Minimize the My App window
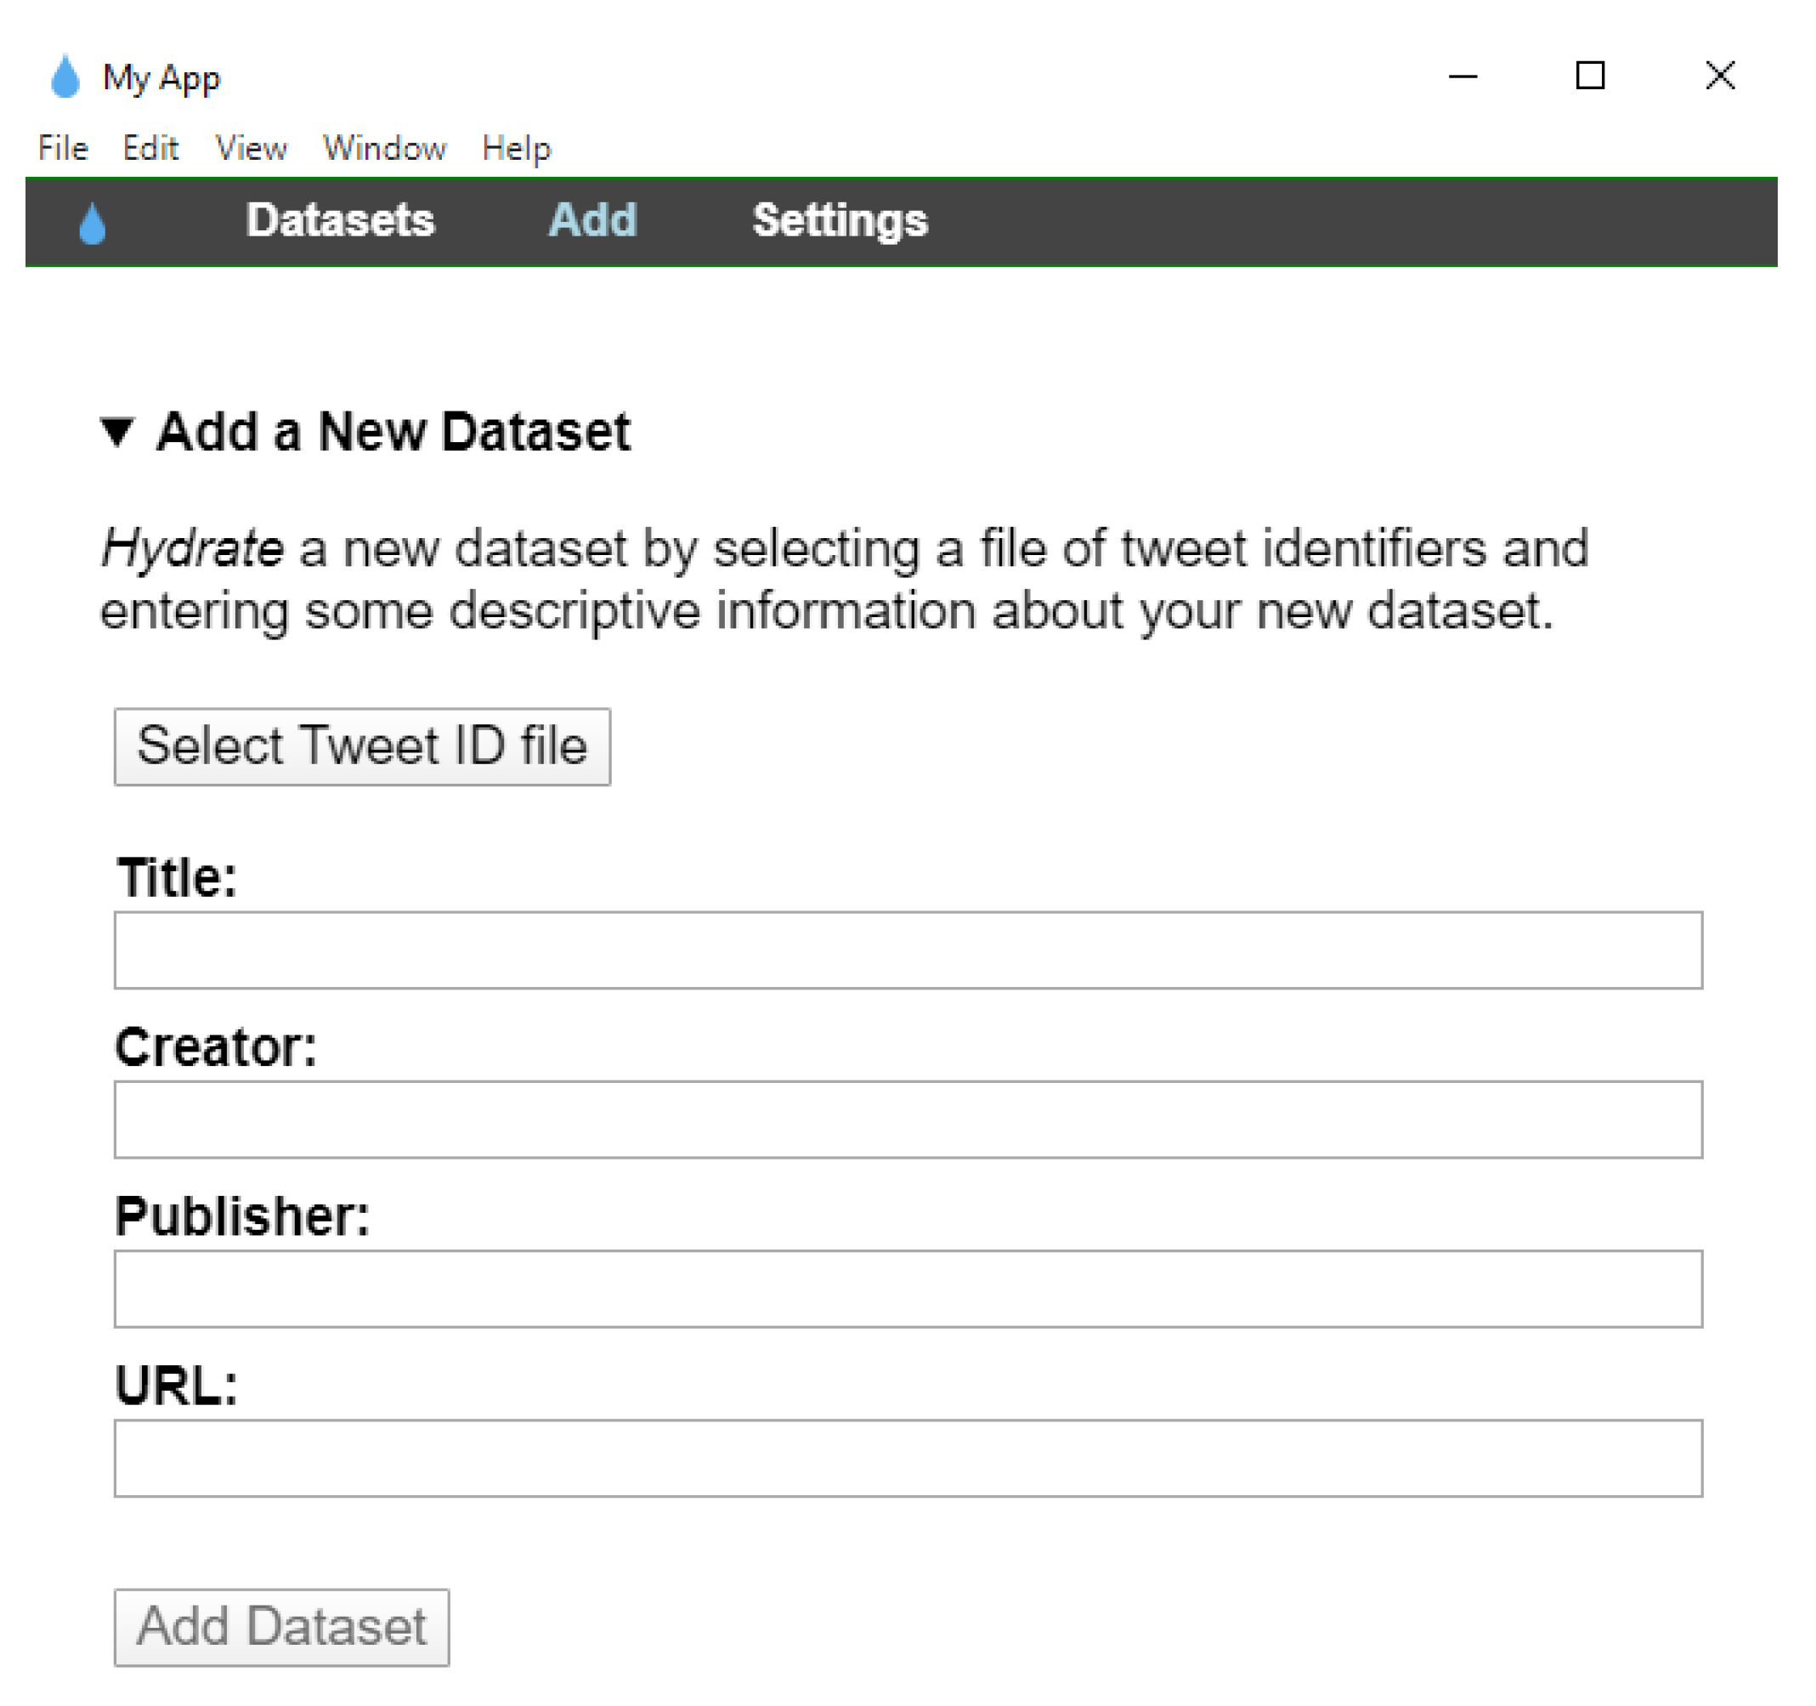The image size is (1816, 1706). [1462, 77]
